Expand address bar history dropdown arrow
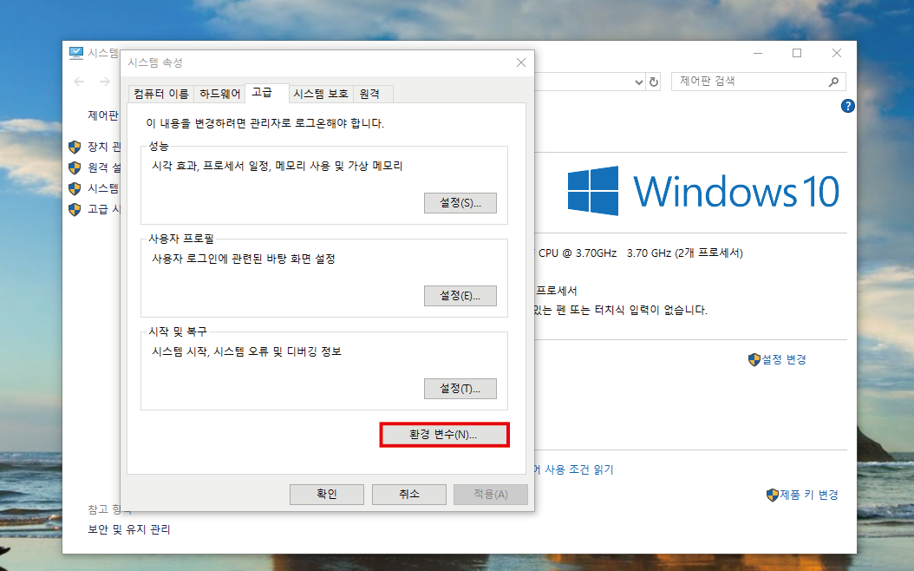 tap(639, 82)
